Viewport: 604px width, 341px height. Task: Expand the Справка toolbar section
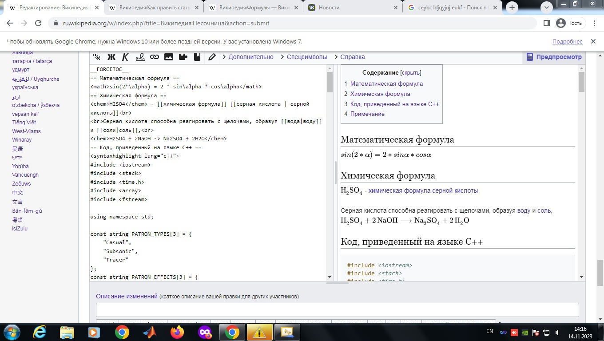click(349, 57)
